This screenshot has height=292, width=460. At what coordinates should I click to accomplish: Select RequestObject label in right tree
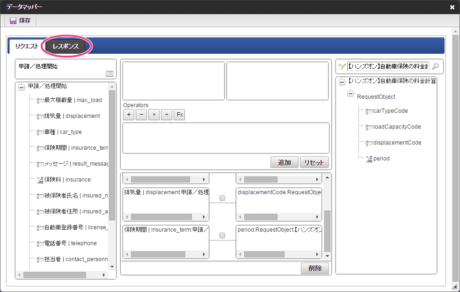point(376,97)
